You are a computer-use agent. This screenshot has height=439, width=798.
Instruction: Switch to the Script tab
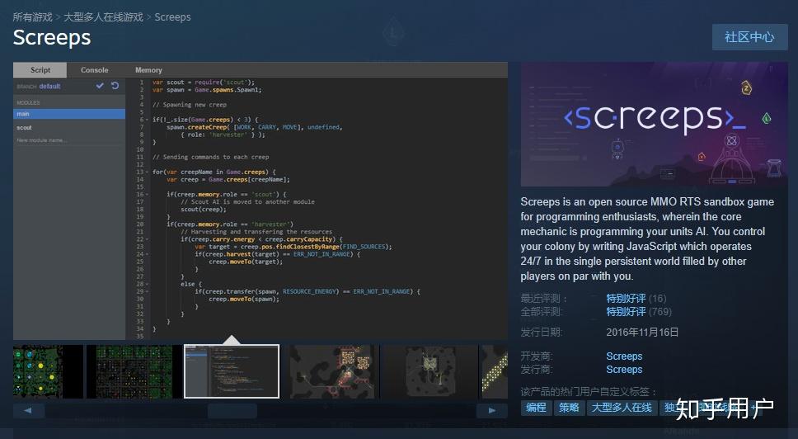pyautogui.click(x=40, y=70)
